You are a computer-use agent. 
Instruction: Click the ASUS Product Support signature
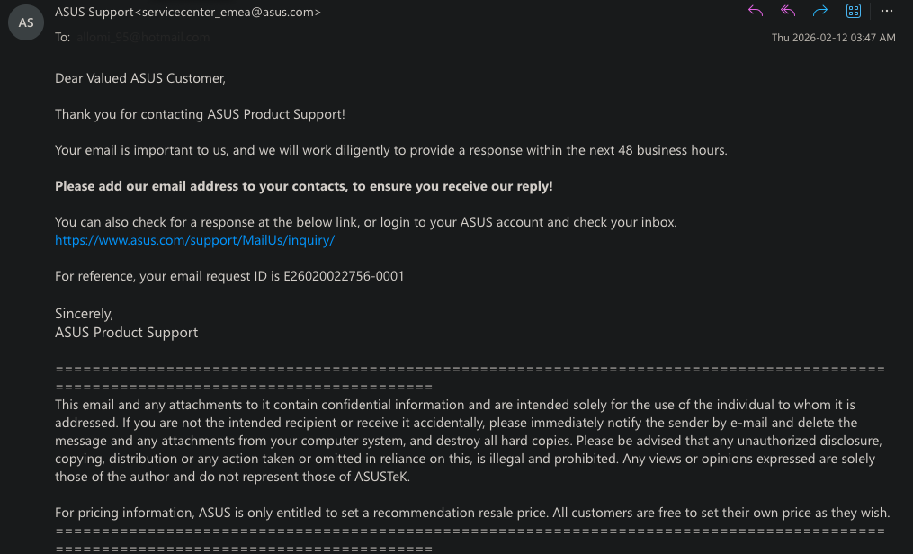pos(126,333)
